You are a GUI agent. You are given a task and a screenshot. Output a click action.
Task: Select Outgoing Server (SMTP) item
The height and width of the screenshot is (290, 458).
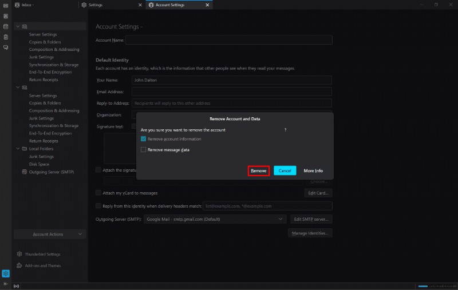[52, 172]
